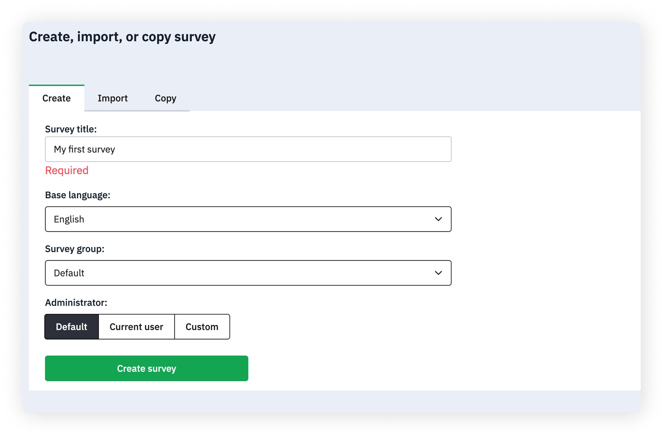Click the 'Create, import, or copy survey' heading
Viewport: 666px width, 438px height.
click(x=122, y=37)
